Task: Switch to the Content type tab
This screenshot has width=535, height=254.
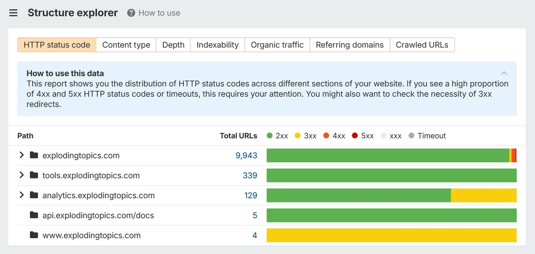Action: (x=126, y=45)
